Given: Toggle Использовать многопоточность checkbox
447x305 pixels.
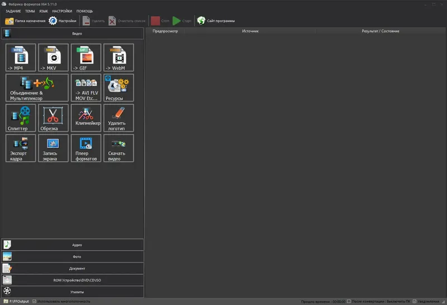Looking at the screenshot, I should [35, 301].
